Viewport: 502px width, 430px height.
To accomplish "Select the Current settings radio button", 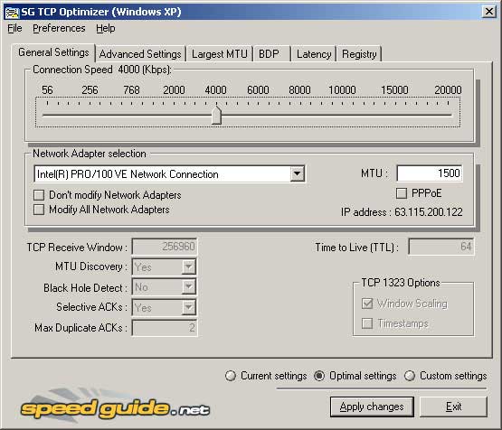I will click(231, 376).
